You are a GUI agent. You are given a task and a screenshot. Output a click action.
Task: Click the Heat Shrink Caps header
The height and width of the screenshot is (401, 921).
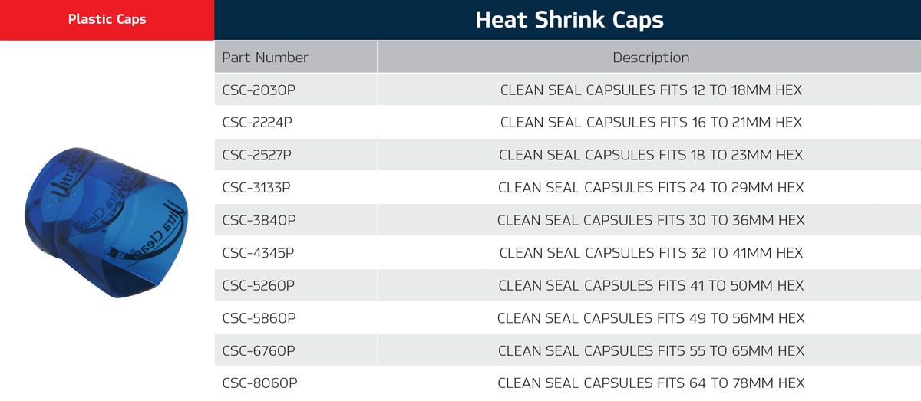coord(569,20)
